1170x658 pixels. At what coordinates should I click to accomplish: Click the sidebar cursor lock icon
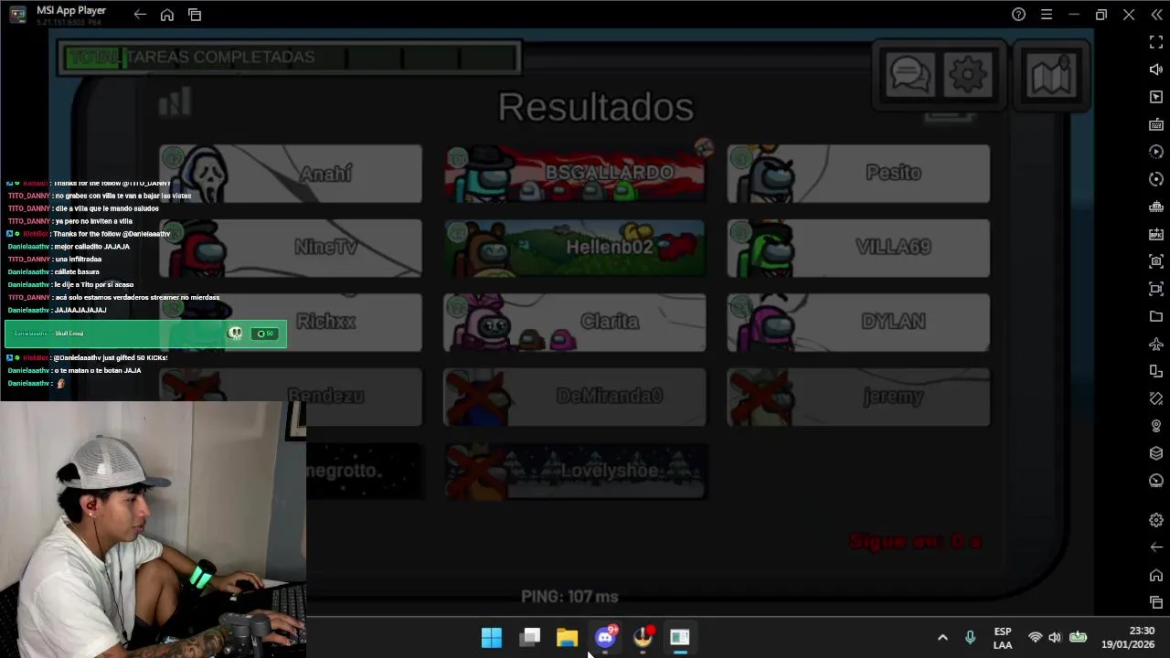pyautogui.click(x=1156, y=97)
